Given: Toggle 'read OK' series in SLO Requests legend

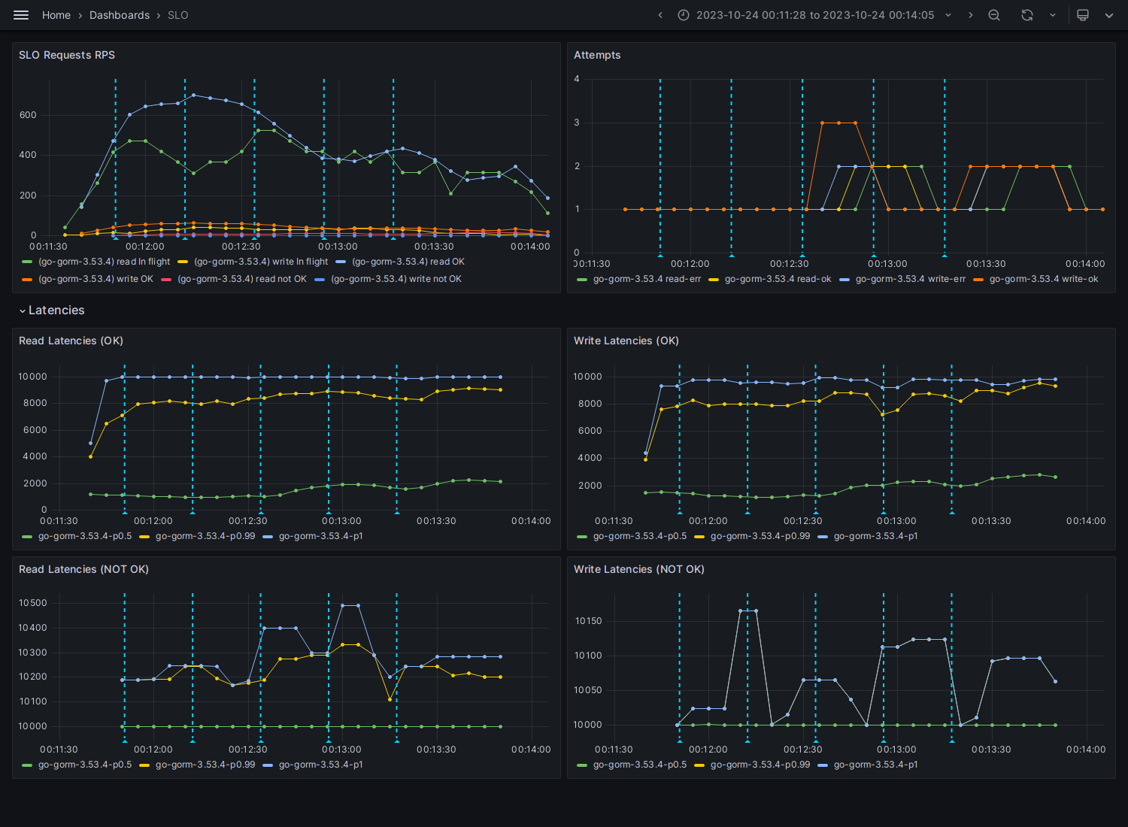Looking at the screenshot, I should (408, 262).
